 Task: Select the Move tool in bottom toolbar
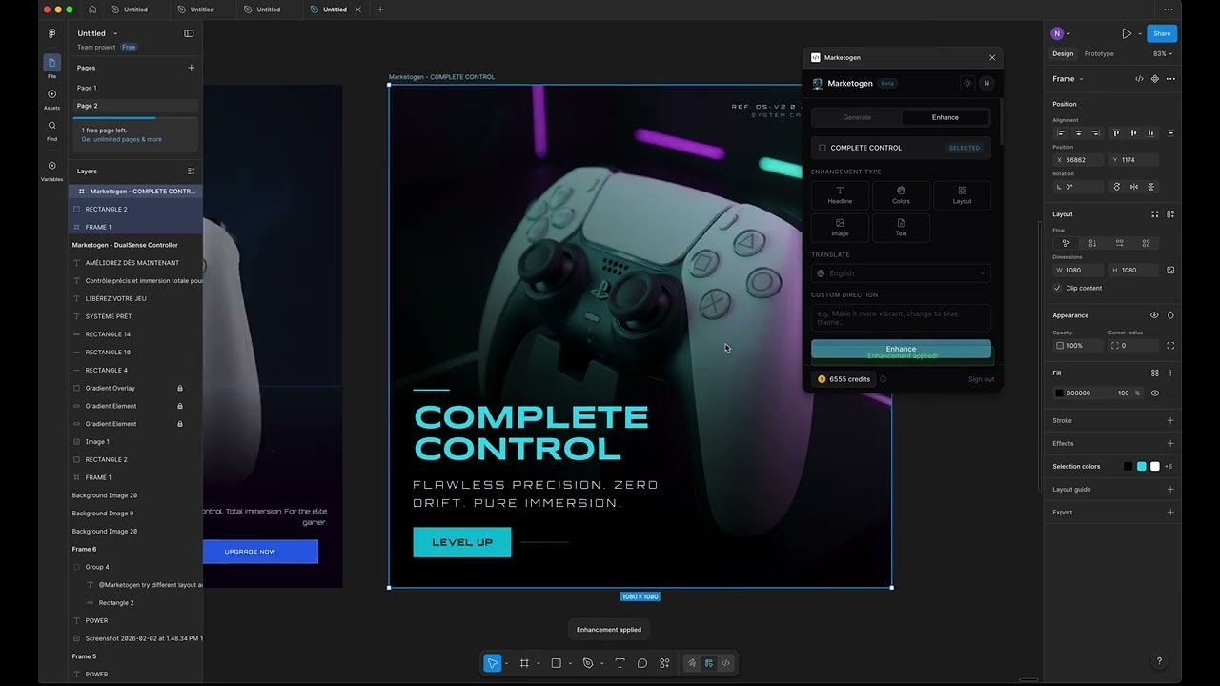point(492,663)
